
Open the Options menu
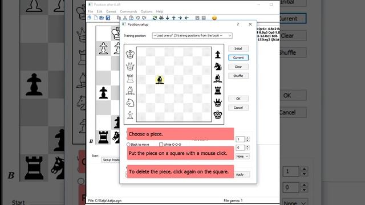pos(147,11)
